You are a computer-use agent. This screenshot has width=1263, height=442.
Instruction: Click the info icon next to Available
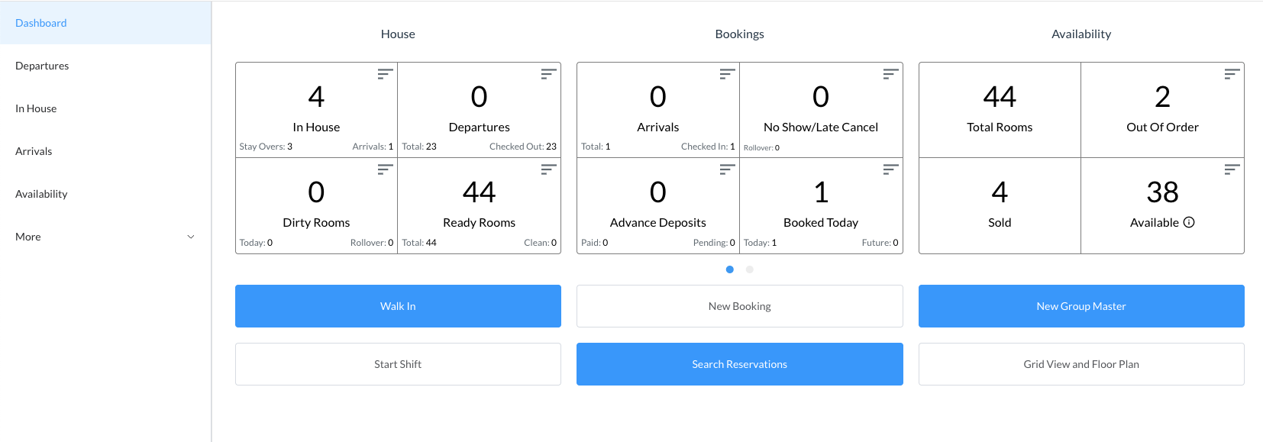(1189, 222)
